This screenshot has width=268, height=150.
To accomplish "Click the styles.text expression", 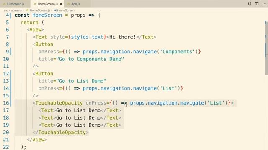I will pyautogui.click(x=87, y=37).
